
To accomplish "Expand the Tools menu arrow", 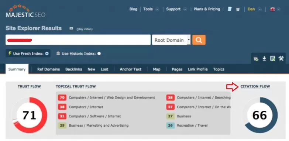I will coord(157,9).
